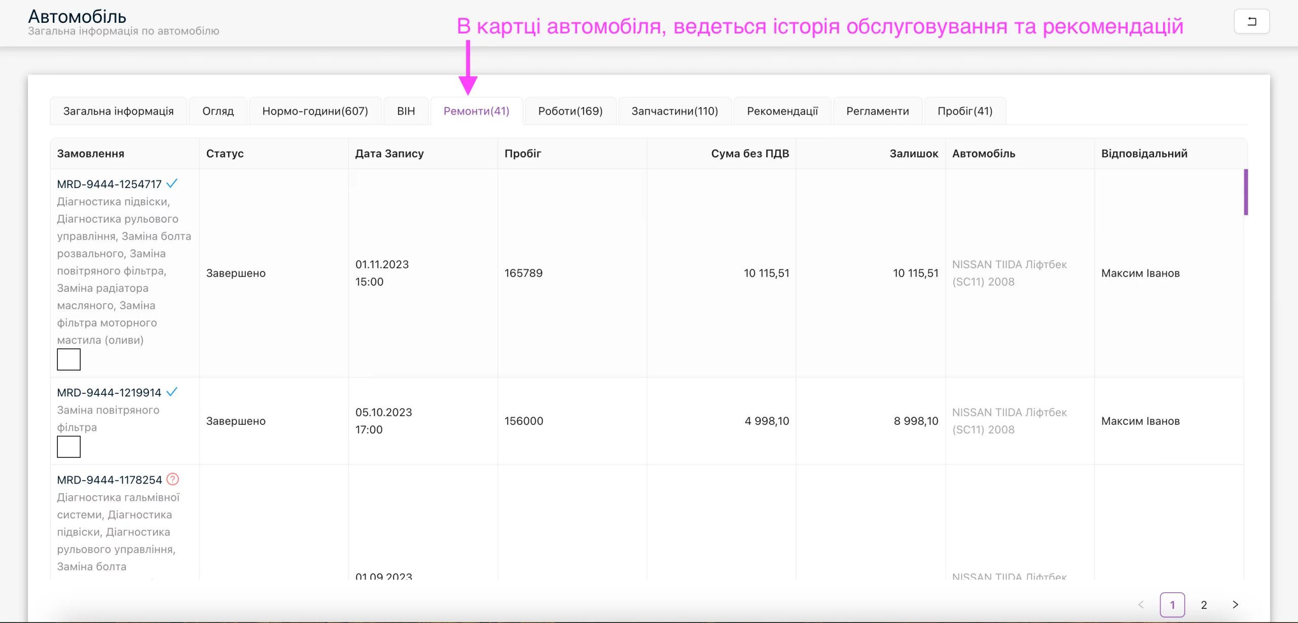1298x623 pixels.
Task: Switch to the Роботи(169) tab
Action: [570, 111]
